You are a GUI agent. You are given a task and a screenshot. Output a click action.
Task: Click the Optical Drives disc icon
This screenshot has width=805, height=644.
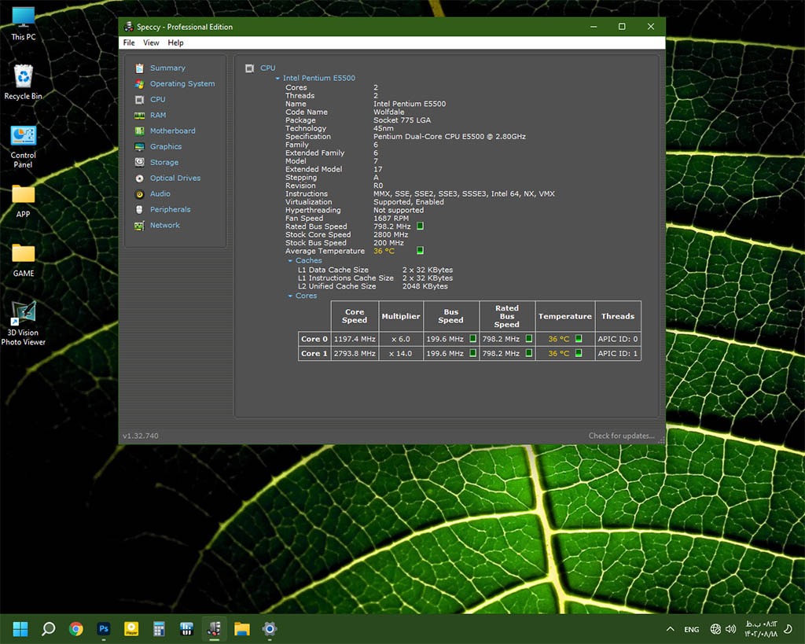click(139, 178)
